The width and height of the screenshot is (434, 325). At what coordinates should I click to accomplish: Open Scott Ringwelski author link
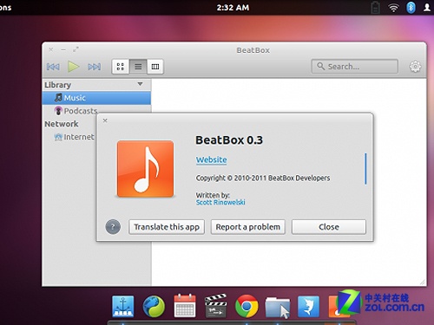tap(220, 202)
